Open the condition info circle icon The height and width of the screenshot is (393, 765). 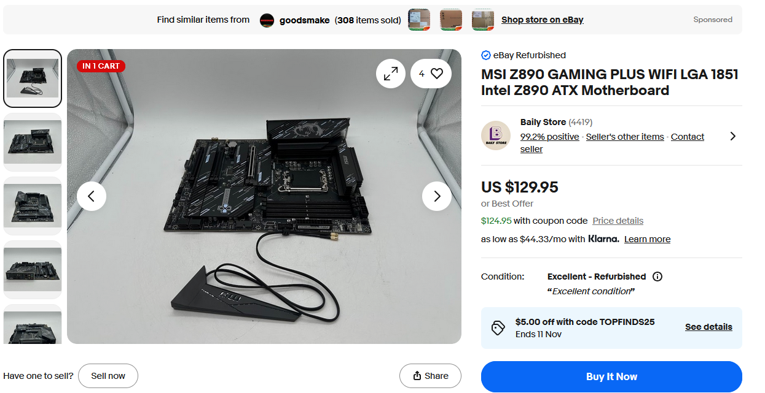[x=657, y=277]
